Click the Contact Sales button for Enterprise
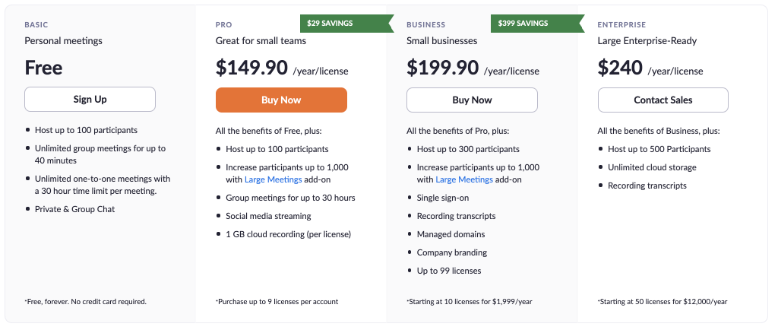 pyautogui.click(x=663, y=100)
